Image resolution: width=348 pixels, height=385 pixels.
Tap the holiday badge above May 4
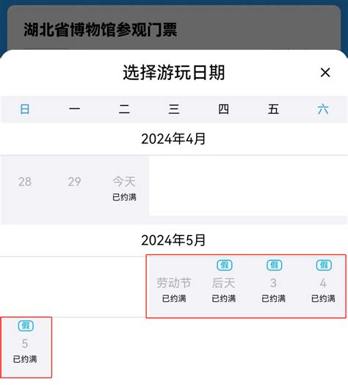coord(324,265)
